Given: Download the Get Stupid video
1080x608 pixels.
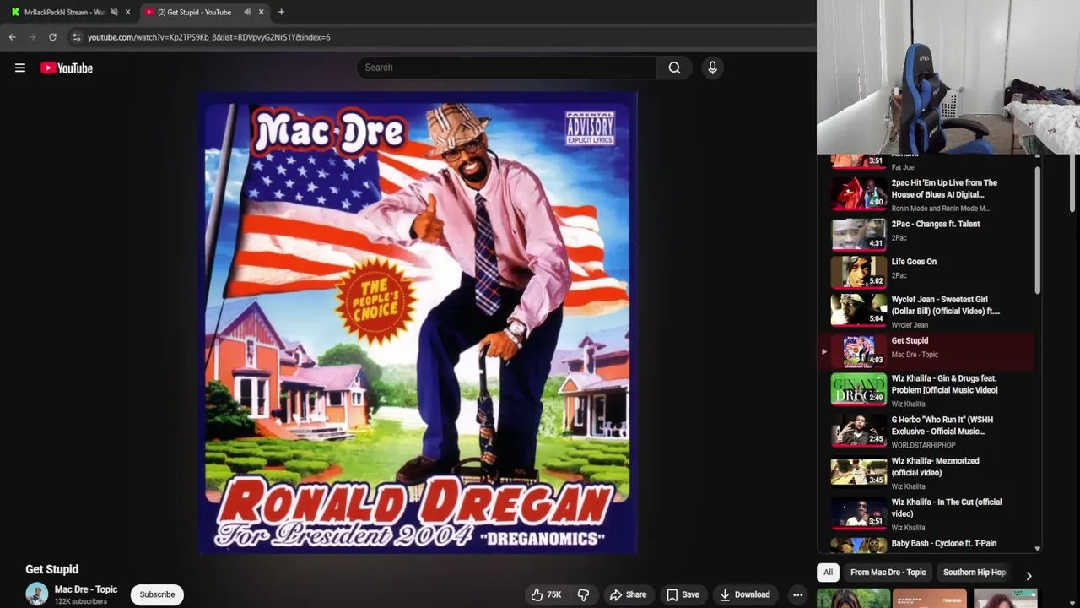Looking at the screenshot, I should pyautogui.click(x=744, y=594).
